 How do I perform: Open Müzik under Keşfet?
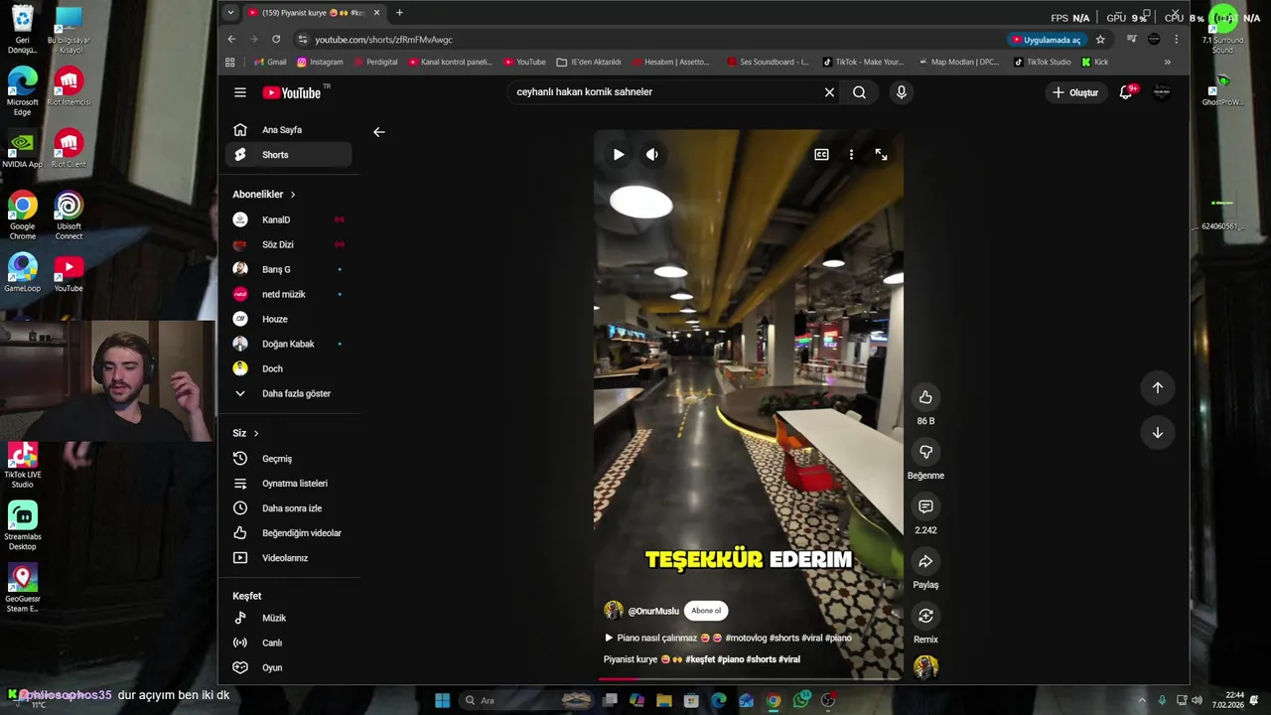[x=289, y=618]
